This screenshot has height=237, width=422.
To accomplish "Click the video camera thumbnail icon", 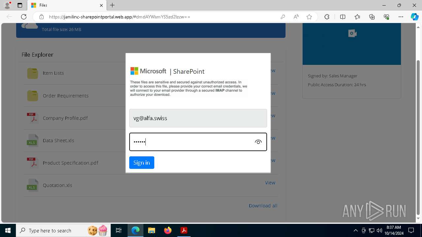I will [x=352, y=33].
